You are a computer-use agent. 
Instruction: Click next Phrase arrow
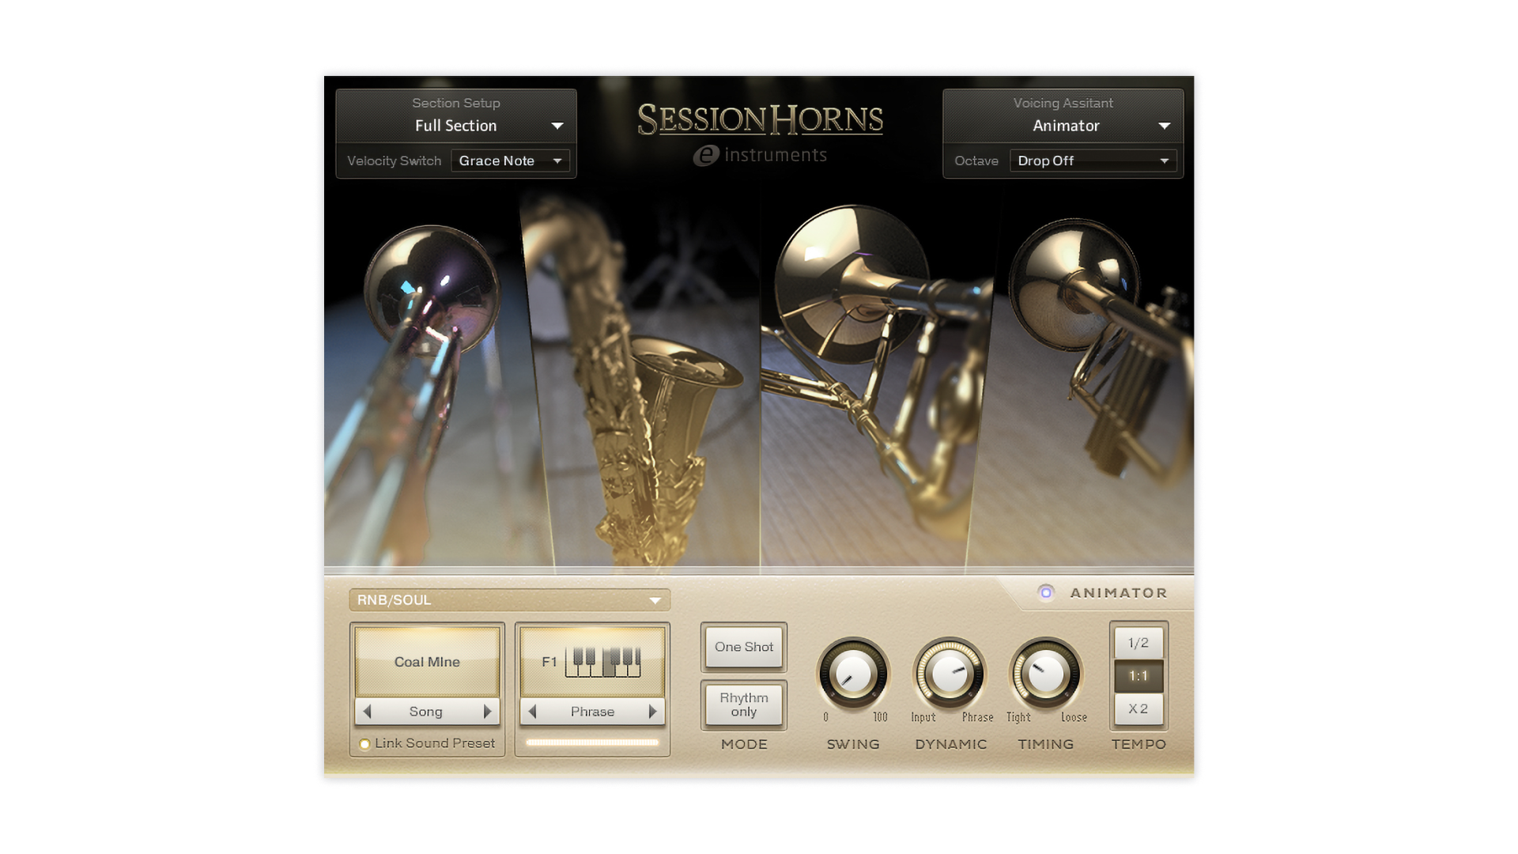coord(652,712)
